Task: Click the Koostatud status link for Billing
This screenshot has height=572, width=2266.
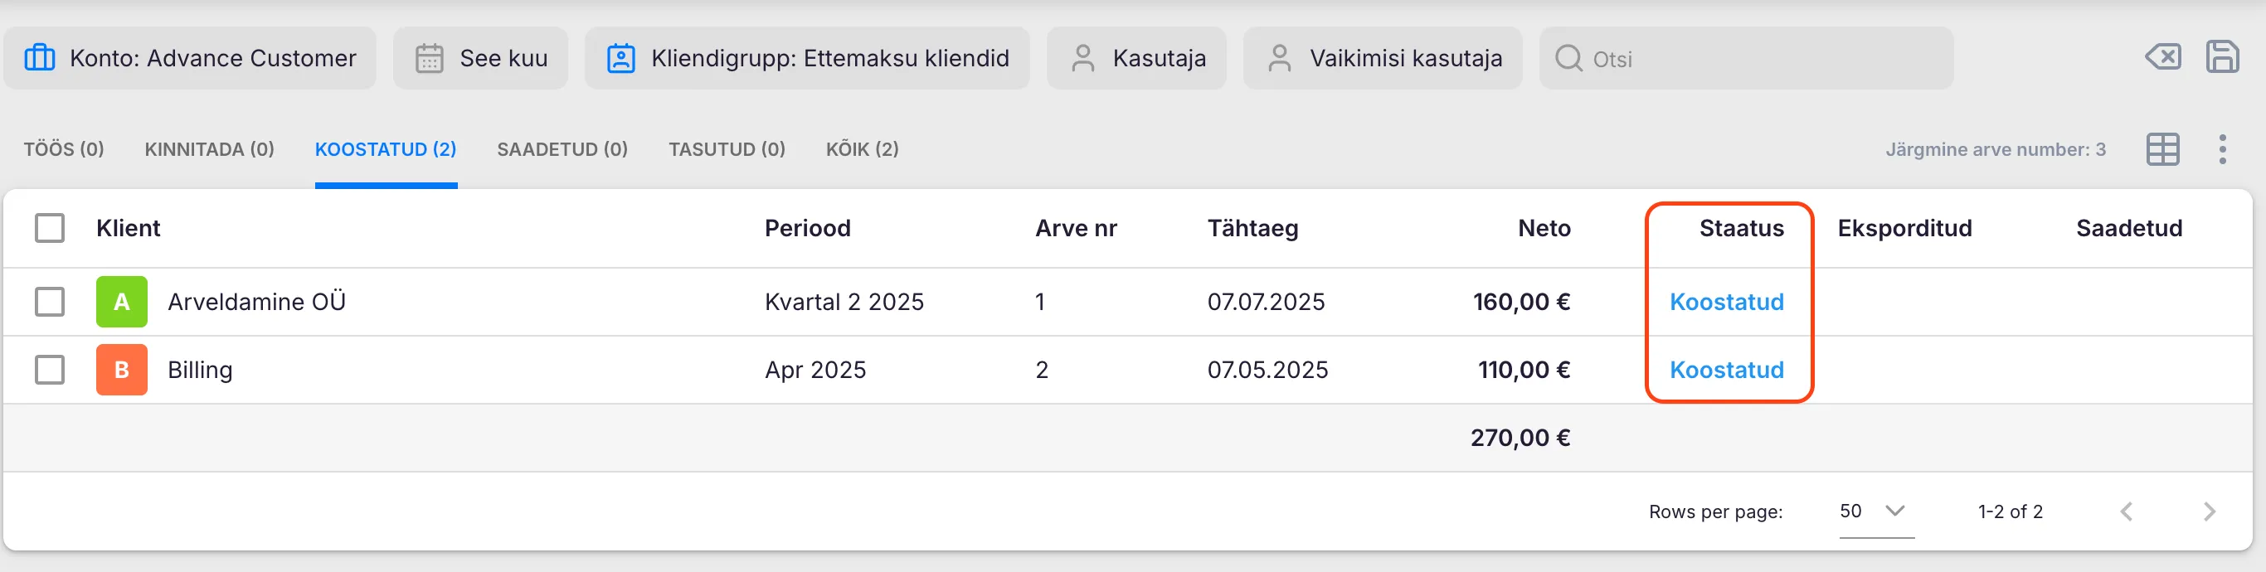Action: pos(1726,370)
